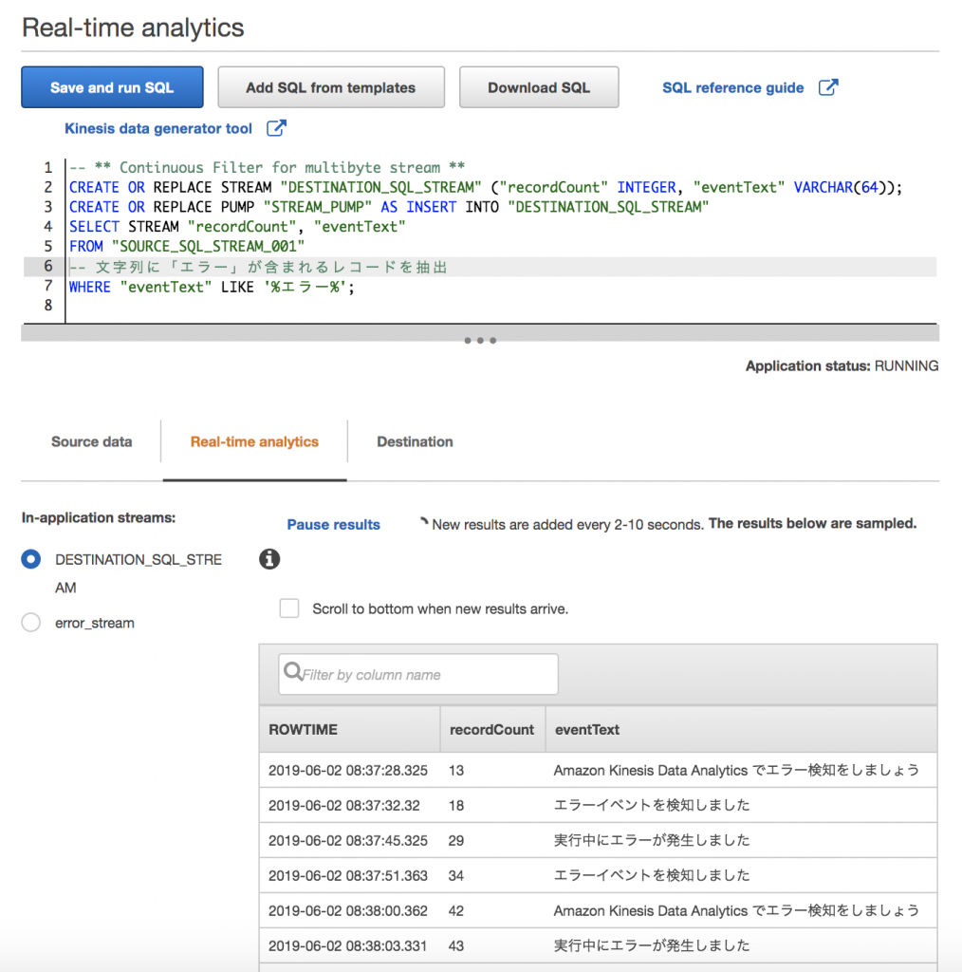Click the ROWTIME column header
Screen dimensions: 962x972
(x=350, y=730)
